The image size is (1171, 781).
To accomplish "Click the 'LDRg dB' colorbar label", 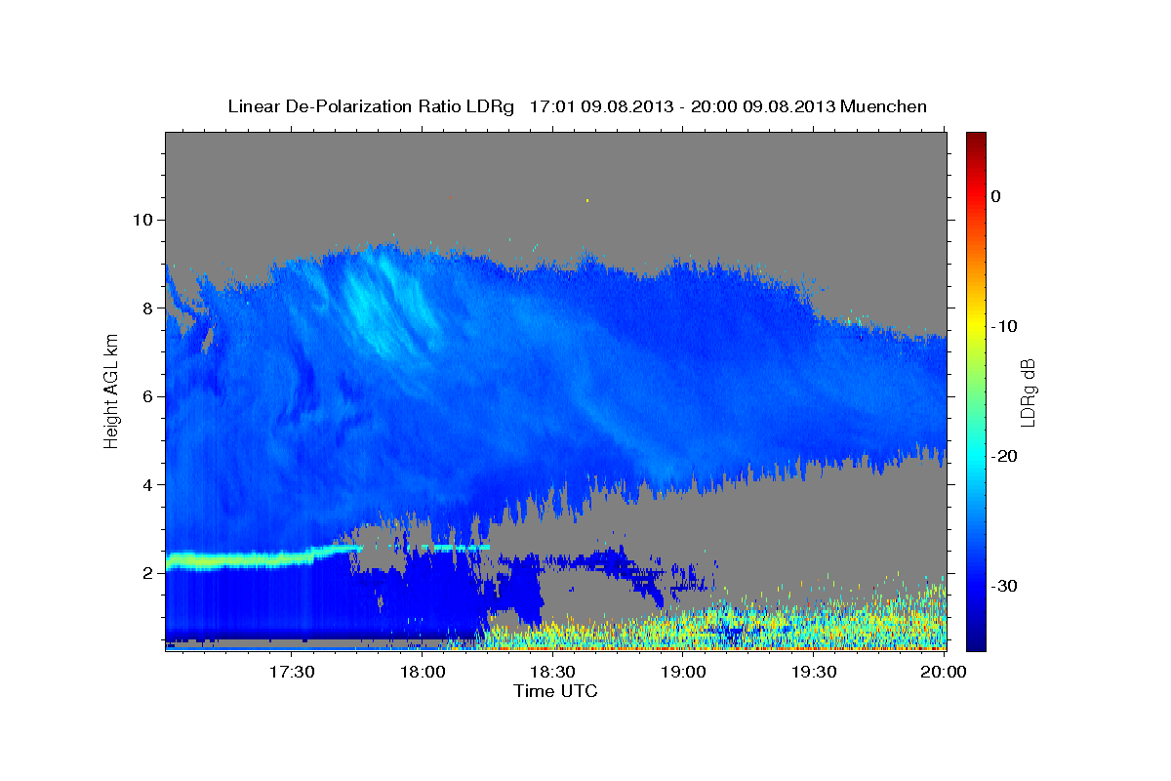I will [x=1028, y=391].
